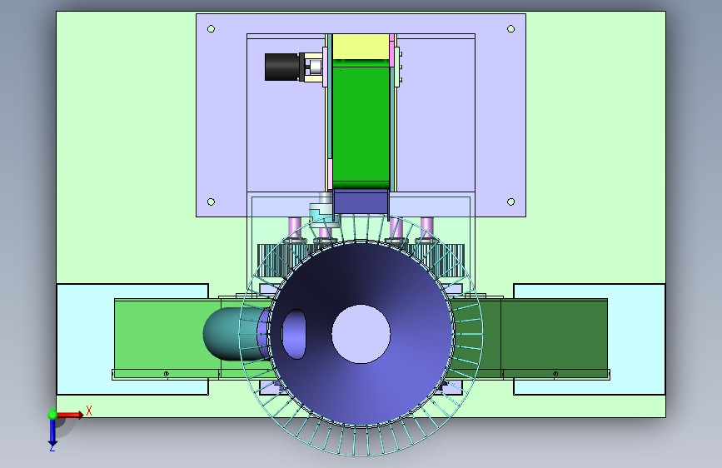The height and width of the screenshot is (468, 722).
Task: Select the purple chute below the conveyor
Action: tap(361, 202)
